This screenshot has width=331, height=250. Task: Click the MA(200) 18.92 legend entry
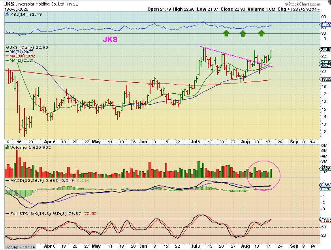[22, 56]
